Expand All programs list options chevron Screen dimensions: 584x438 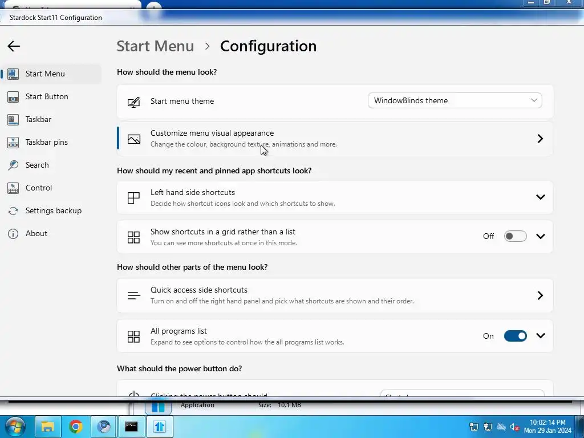[x=541, y=335]
